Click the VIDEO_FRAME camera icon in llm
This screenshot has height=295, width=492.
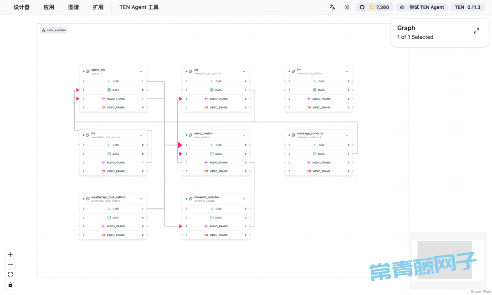309,107
